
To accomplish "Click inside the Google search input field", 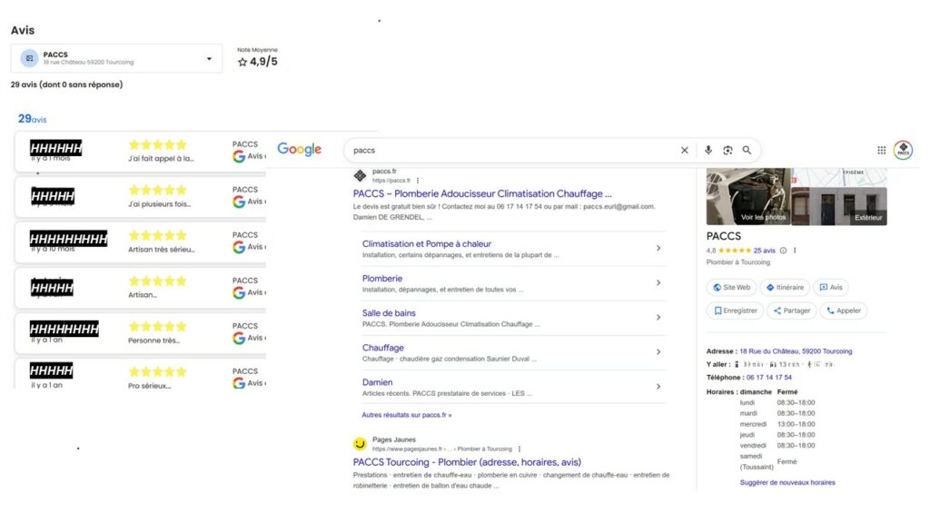I will click(500, 150).
